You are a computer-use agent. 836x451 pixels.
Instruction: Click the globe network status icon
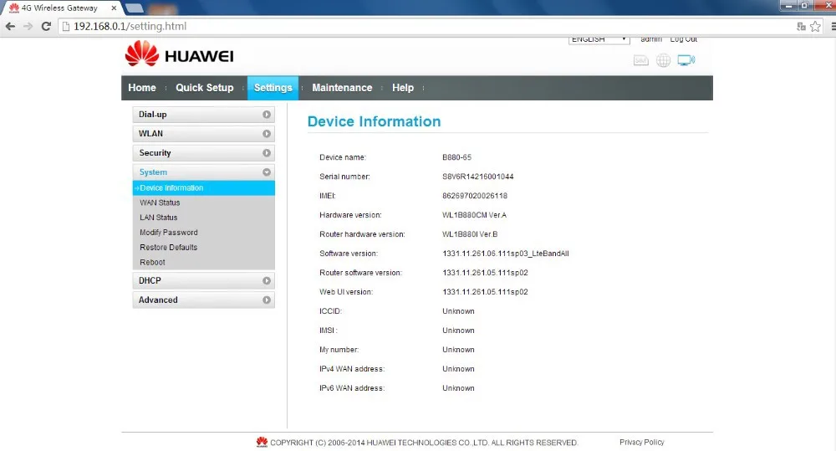(663, 60)
